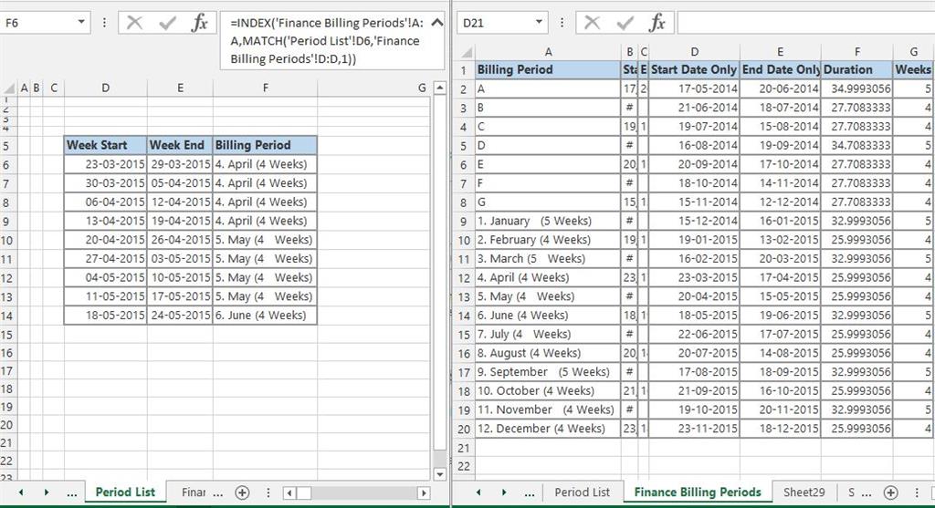Image resolution: width=935 pixels, height=508 pixels.
Task: Select Start Date cell 22-06-2015
Action: point(694,334)
